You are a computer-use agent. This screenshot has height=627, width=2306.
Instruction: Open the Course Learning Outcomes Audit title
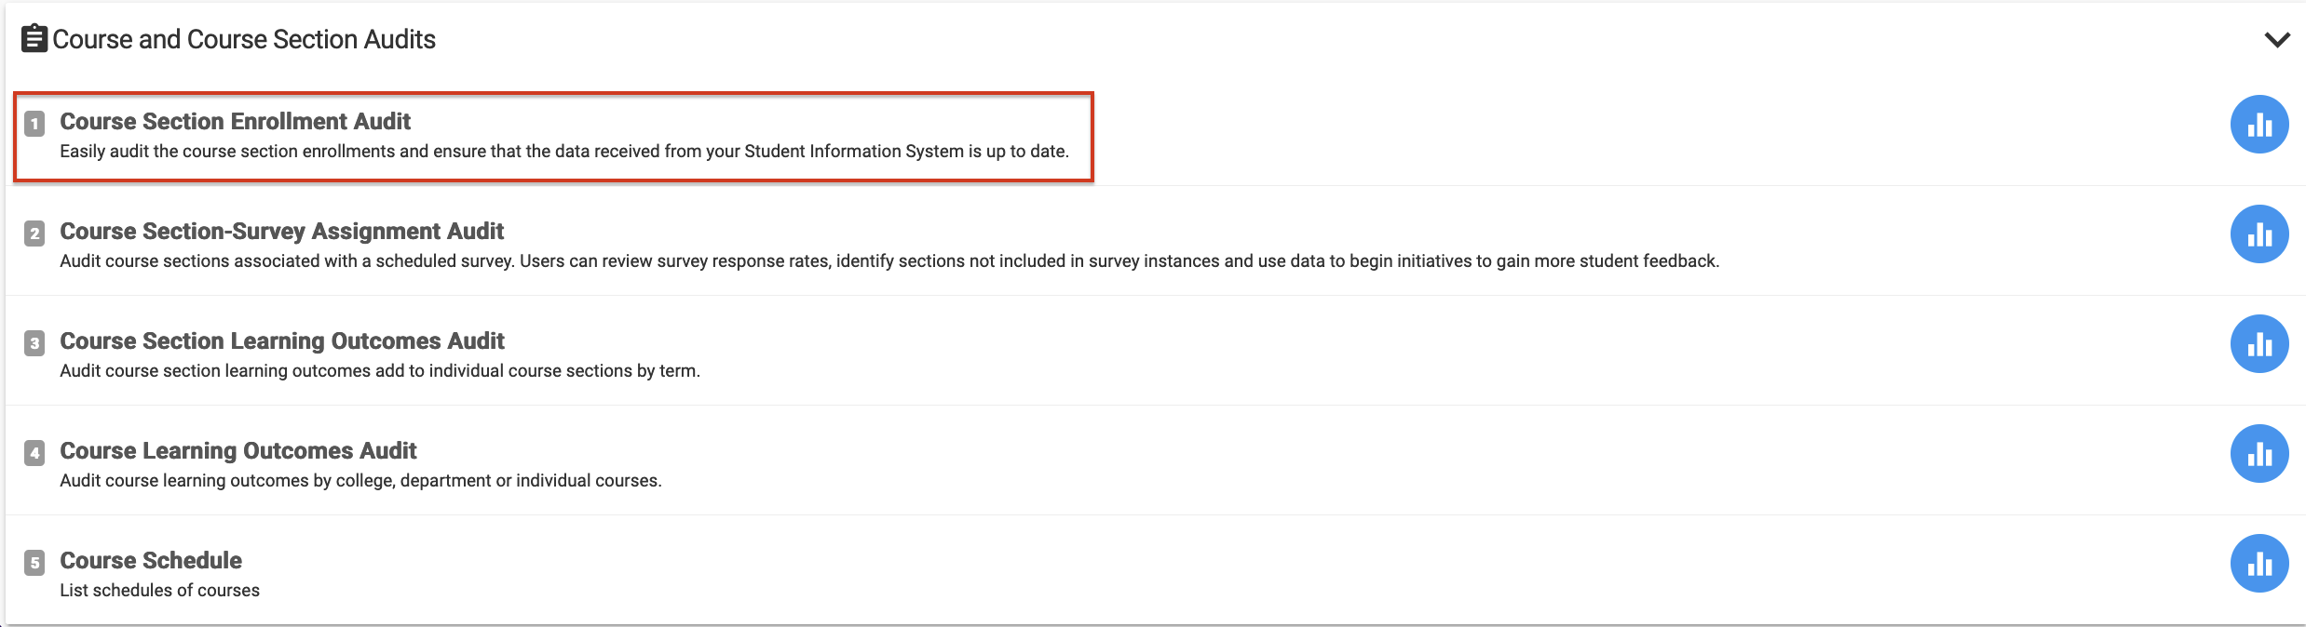tap(237, 450)
